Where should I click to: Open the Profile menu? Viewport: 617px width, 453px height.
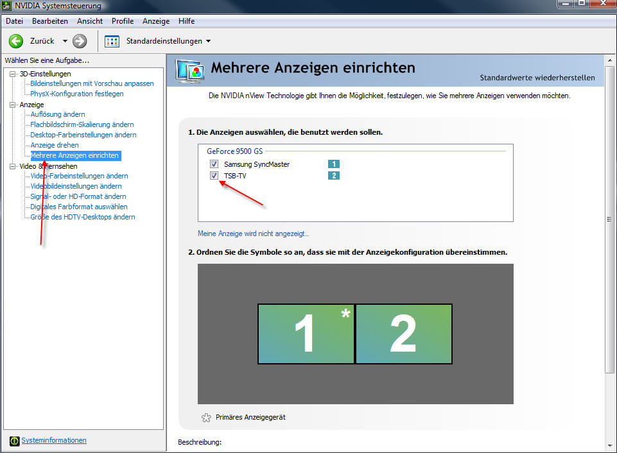click(x=123, y=21)
